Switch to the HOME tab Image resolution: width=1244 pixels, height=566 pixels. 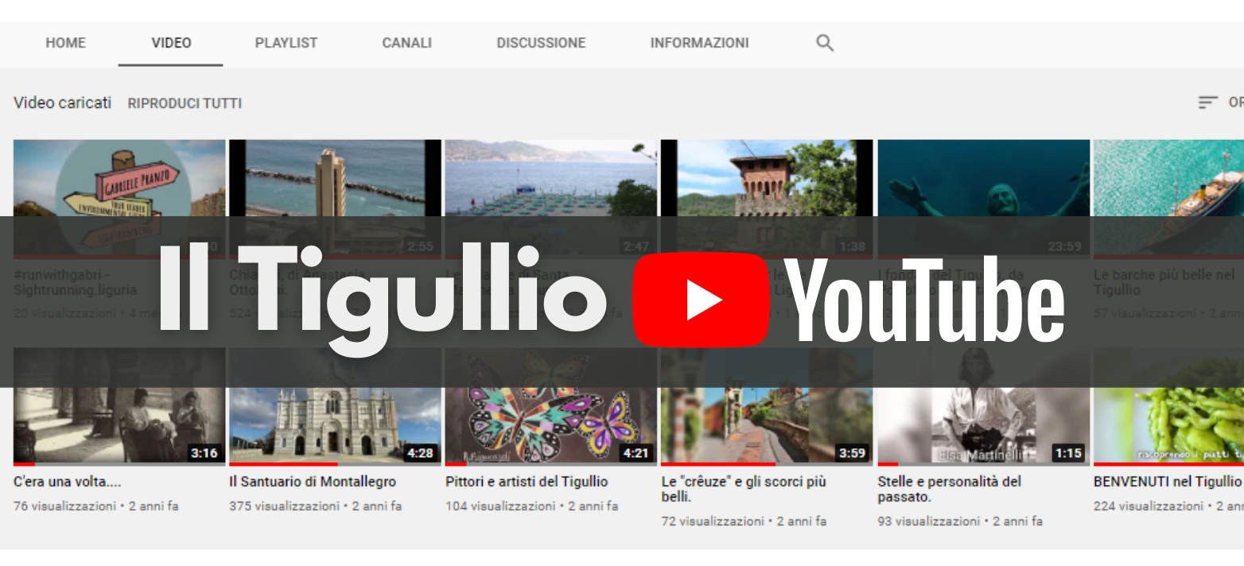[65, 43]
